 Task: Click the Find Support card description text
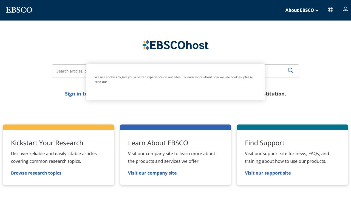coord(287,157)
